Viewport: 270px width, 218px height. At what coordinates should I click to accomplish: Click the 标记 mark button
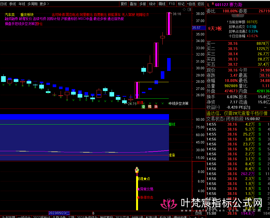coord(181,4)
